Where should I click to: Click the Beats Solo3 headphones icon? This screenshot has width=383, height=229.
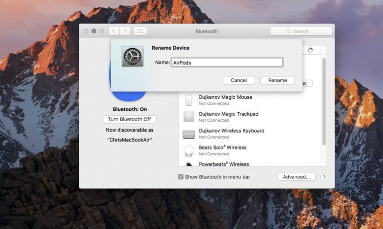[x=189, y=151]
